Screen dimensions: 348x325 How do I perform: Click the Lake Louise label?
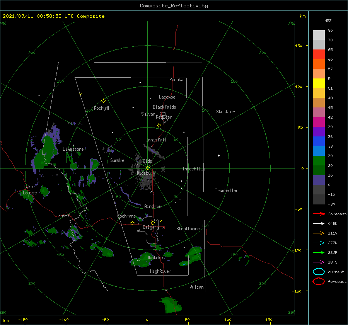30,190
